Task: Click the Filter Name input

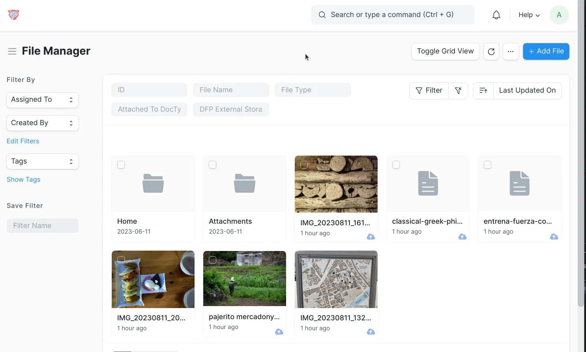Action: click(42, 226)
